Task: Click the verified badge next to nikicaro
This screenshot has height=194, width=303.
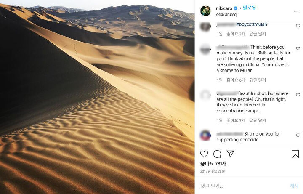Action: pos(235,8)
